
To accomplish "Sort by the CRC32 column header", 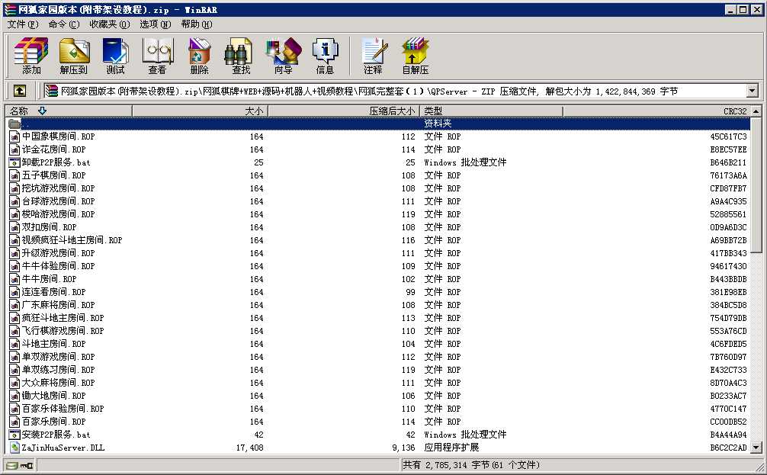I will (x=656, y=111).
